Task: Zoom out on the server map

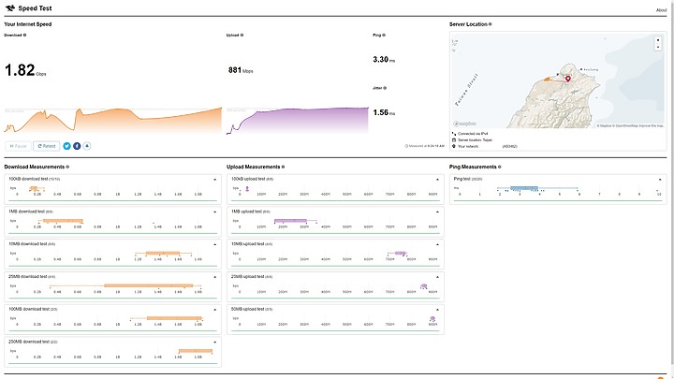Action: (658, 47)
